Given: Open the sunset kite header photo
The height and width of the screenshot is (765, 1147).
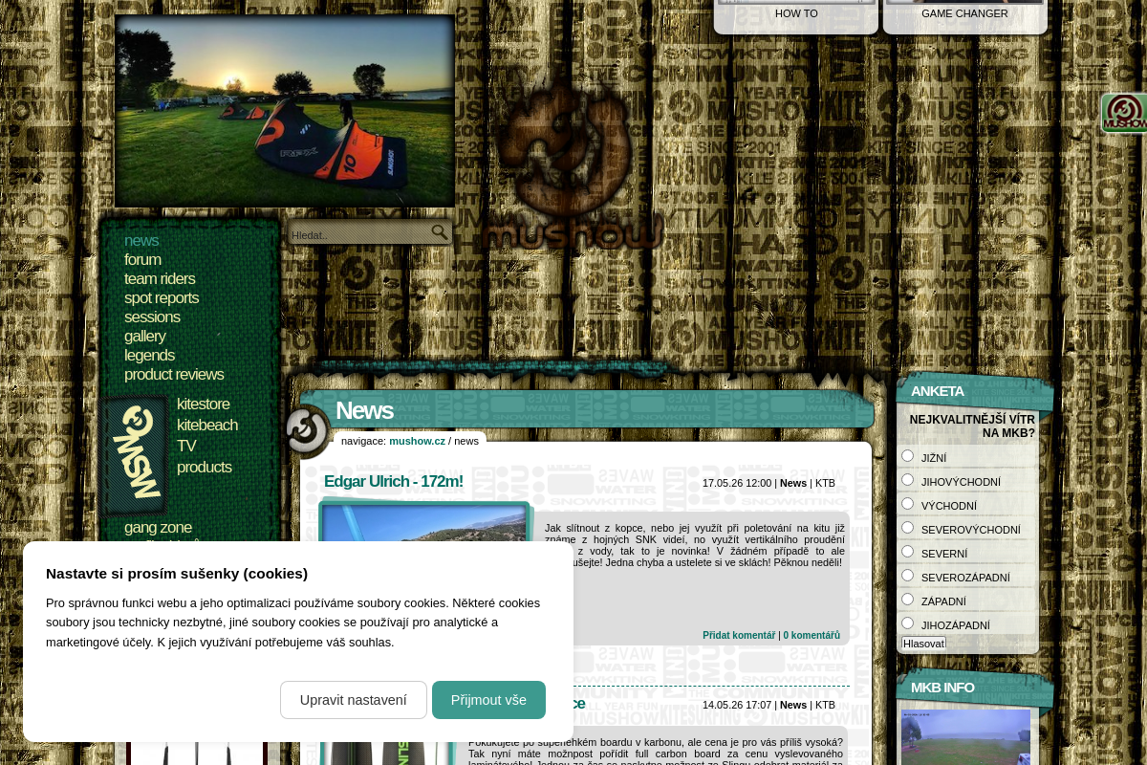Looking at the screenshot, I should tap(285, 111).
